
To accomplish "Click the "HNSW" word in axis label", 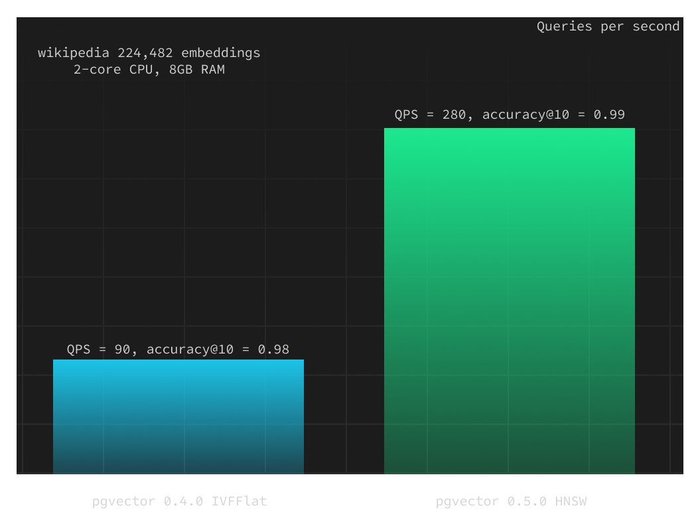I will coord(571,501).
